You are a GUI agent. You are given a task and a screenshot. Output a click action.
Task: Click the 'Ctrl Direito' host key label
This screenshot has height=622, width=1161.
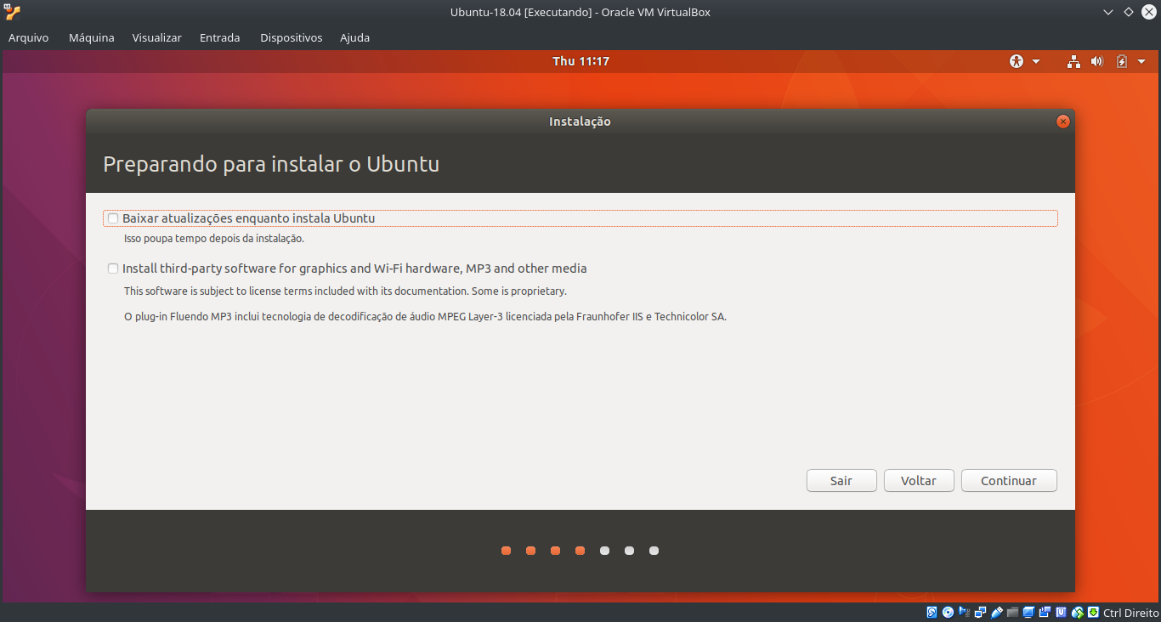(x=1130, y=613)
